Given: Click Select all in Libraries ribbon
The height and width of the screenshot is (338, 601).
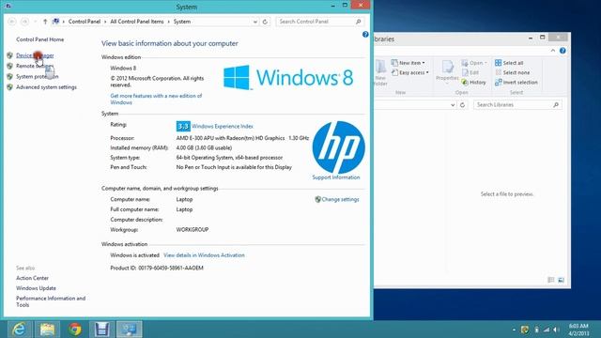Looking at the screenshot, I should click(x=509, y=63).
